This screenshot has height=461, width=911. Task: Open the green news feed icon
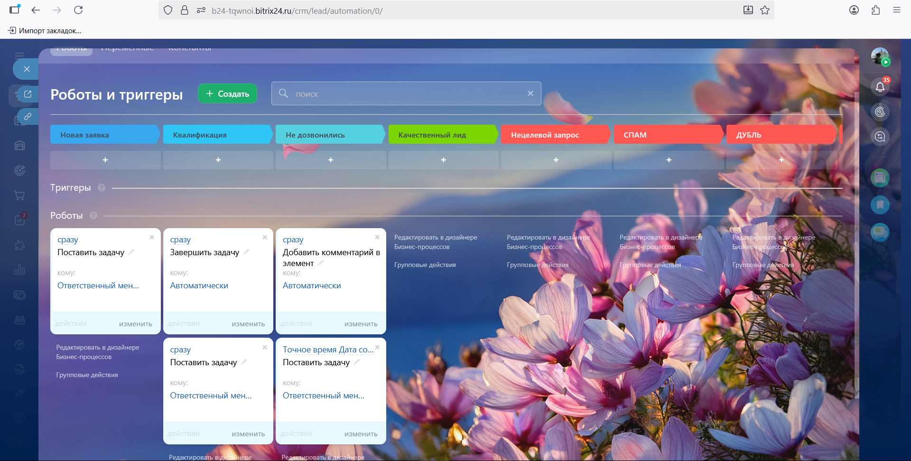(880, 178)
